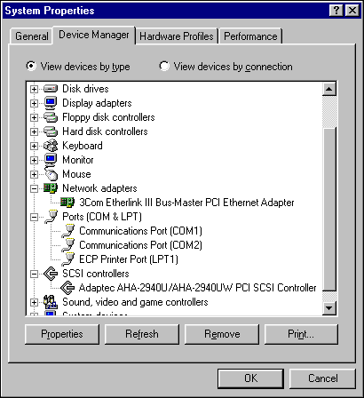Click the Display adapters monitor icon
This screenshot has height=398, width=364.
click(x=51, y=103)
